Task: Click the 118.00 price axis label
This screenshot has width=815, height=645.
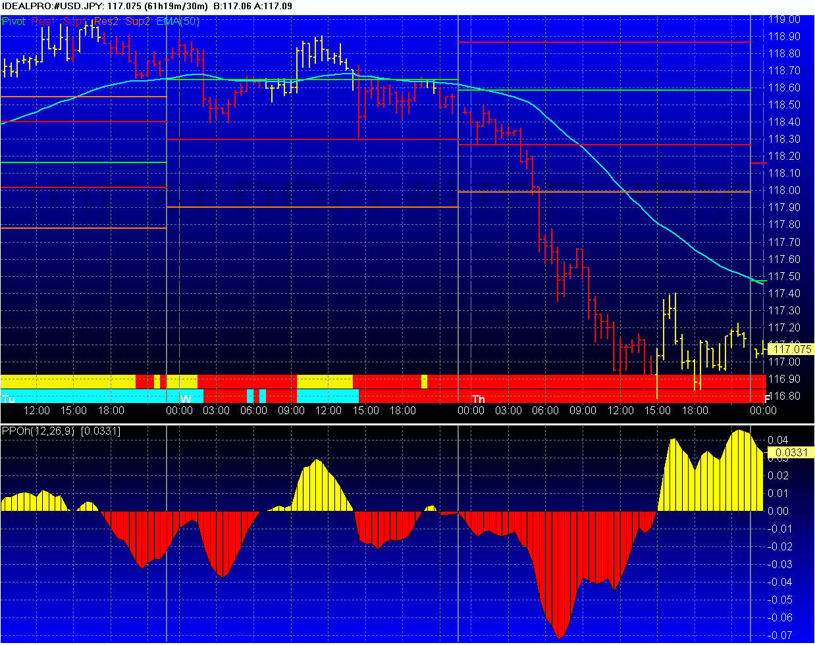Action: tap(784, 191)
